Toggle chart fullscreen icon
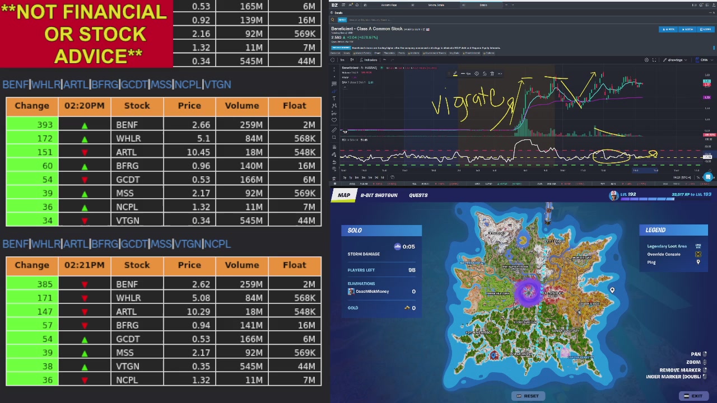717x403 pixels. click(654, 60)
